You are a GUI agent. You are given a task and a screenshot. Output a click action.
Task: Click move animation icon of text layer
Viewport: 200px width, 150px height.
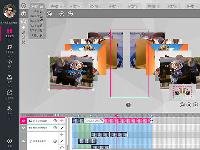coord(62,135)
